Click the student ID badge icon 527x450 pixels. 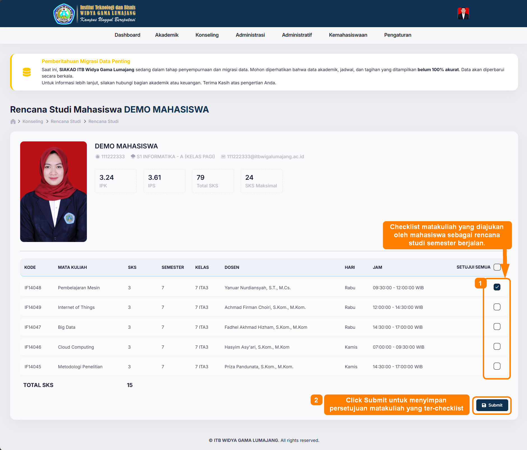(x=97, y=157)
